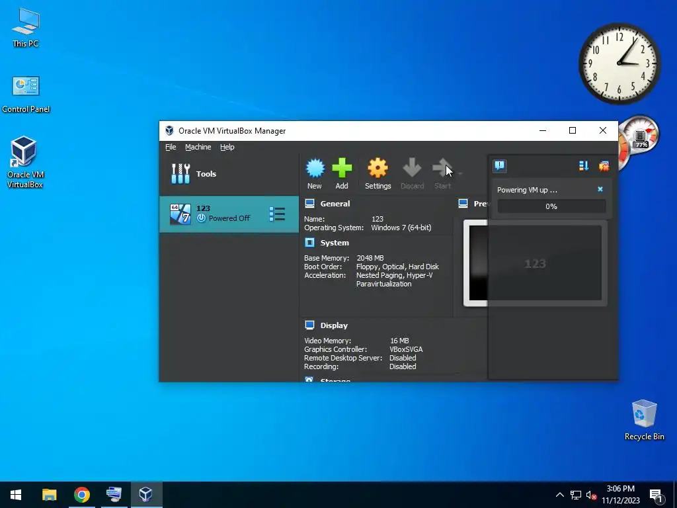Click the Display monitor icon
Screen dimensions: 677x508
[309, 325]
